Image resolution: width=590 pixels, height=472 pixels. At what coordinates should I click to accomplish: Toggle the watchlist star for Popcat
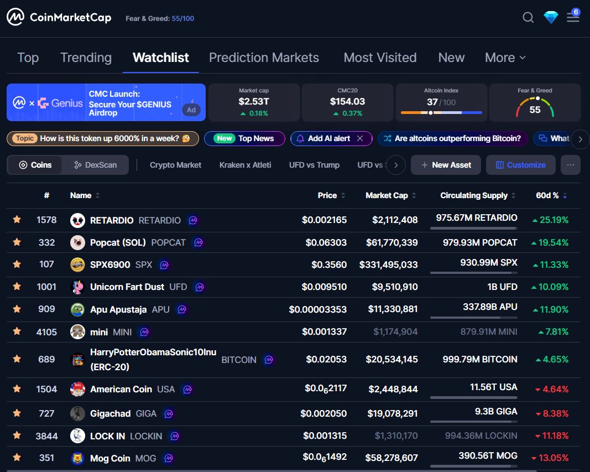click(17, 242)
